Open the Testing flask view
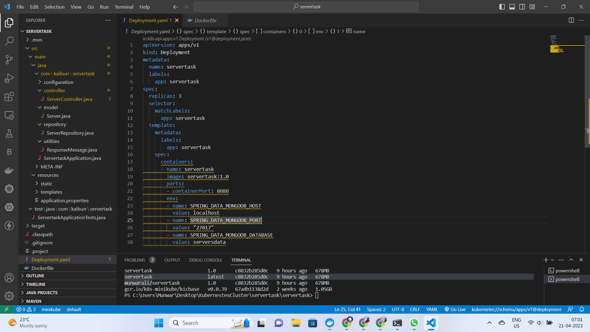The image size is (590, 332). coord(10,133)
